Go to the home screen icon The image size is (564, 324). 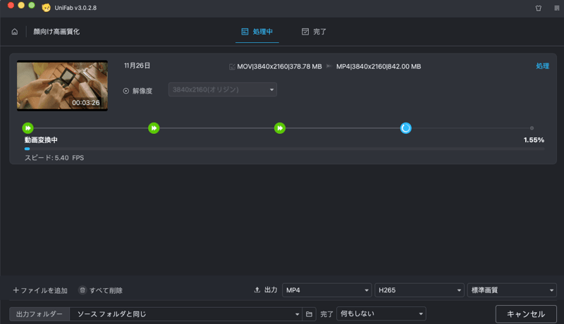point(15,32)
